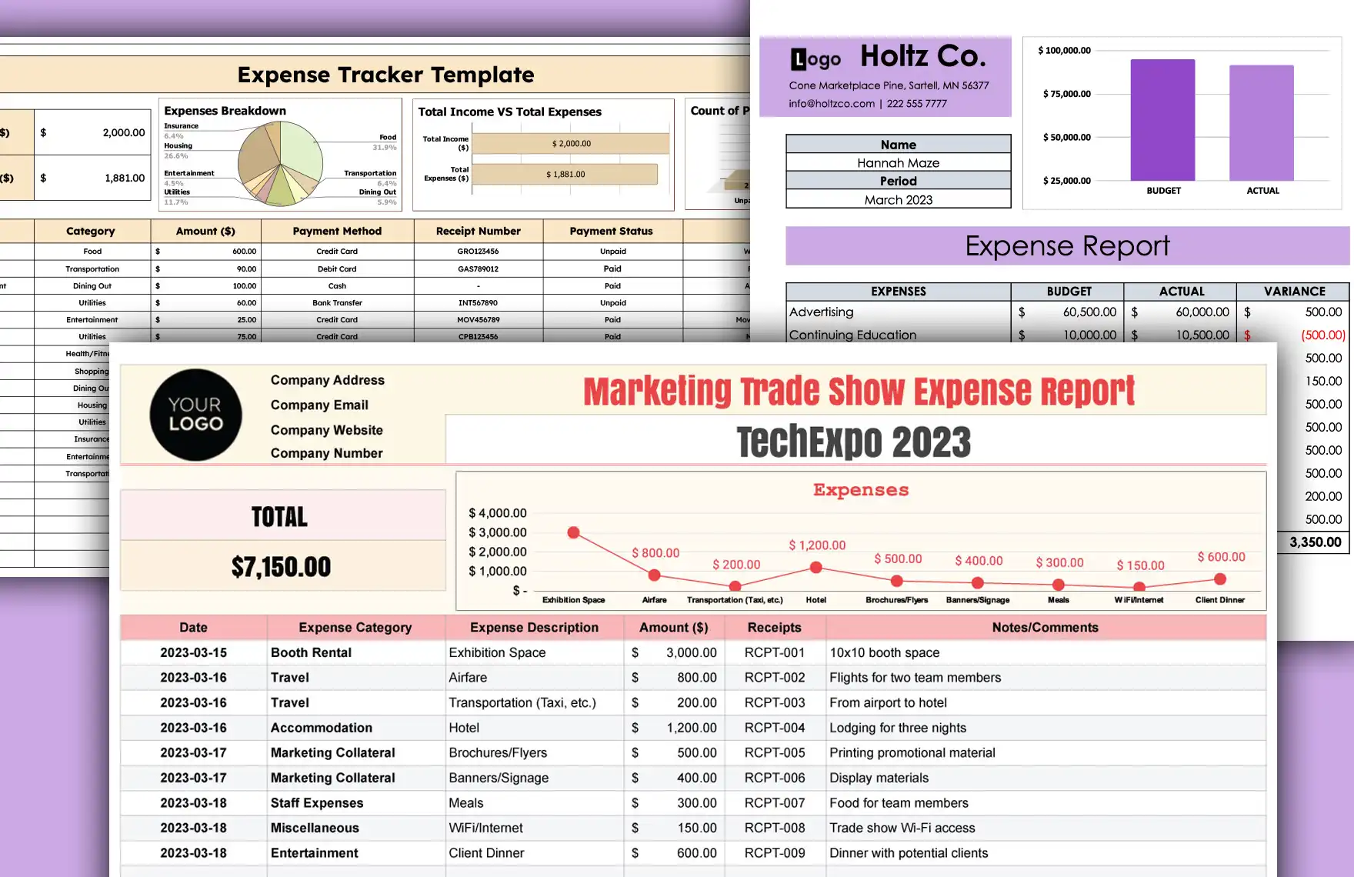The image size is (1354, 877).
Task: Select the BUDGET bar in the purple chart
Action: (1163, 119)
